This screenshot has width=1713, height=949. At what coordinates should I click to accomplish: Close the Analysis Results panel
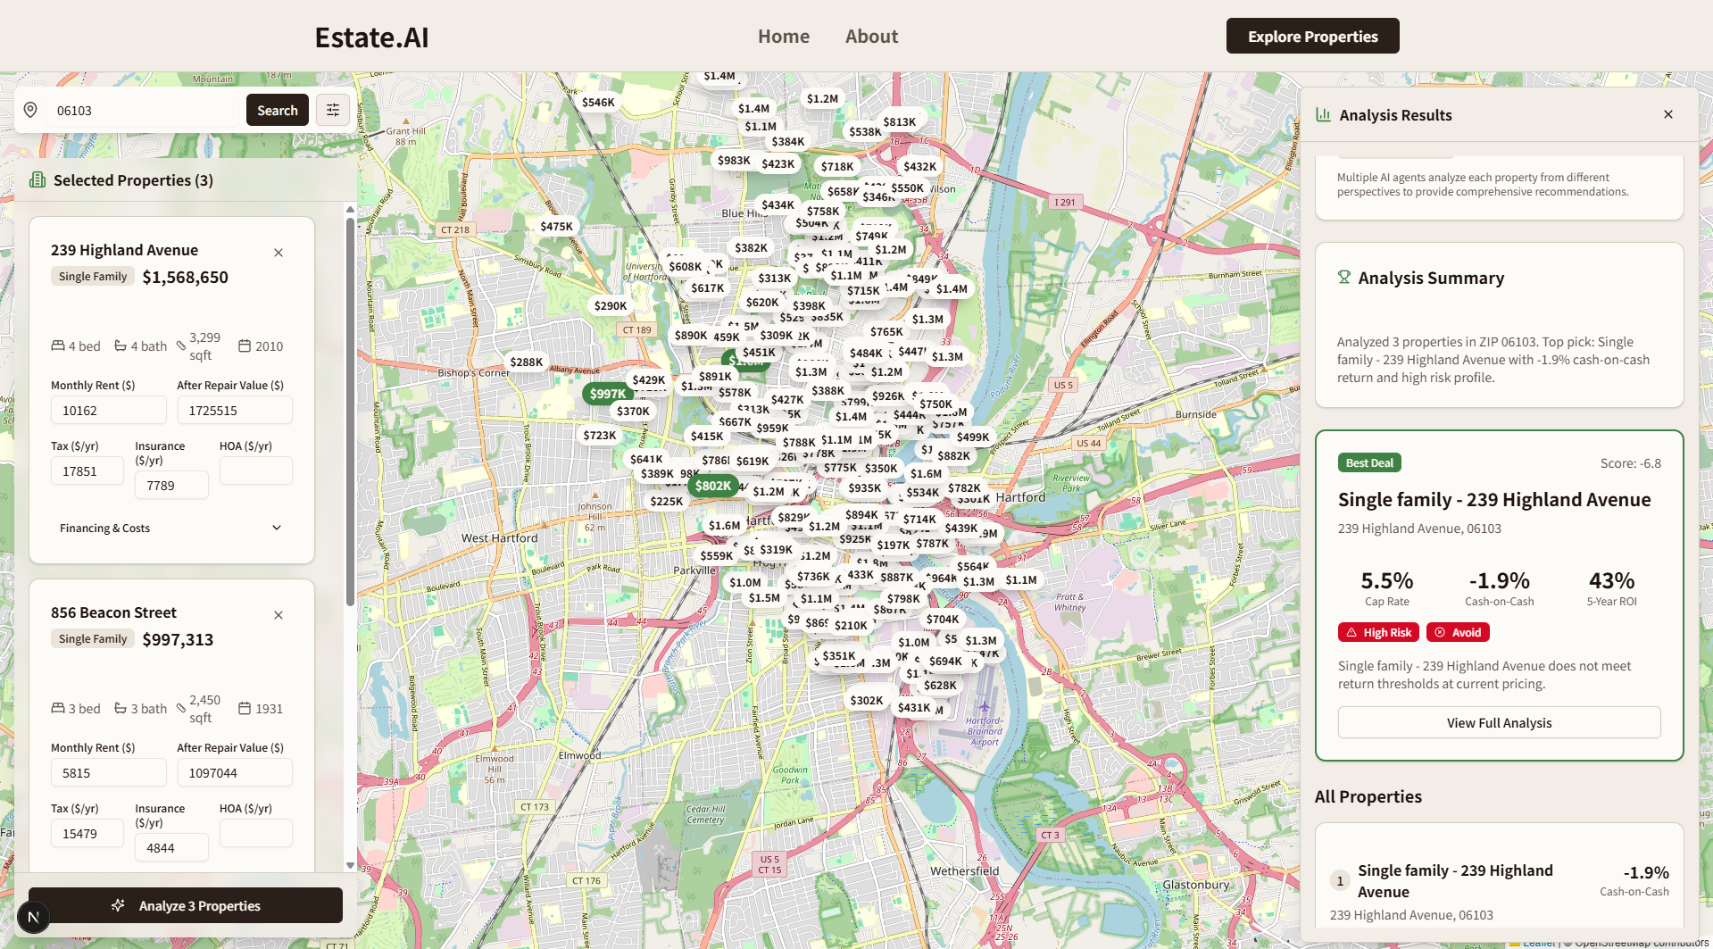click(x=1668, y=114)
